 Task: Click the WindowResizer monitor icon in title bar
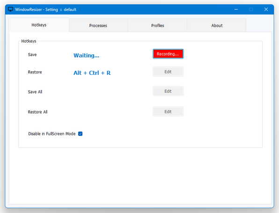(10, 9)
